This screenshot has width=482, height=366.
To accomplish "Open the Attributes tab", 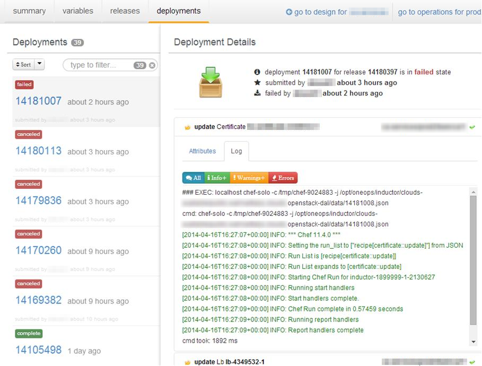I will (x=202, y=151).
